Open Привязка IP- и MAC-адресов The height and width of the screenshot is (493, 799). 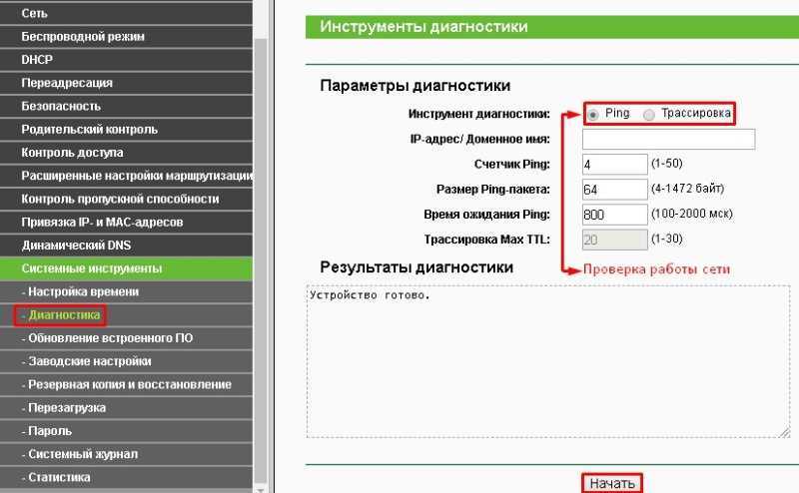pos(126,223)
